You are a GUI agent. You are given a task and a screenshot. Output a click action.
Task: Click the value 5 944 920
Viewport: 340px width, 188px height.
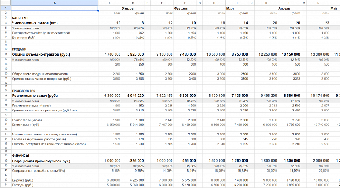(135, 96)
